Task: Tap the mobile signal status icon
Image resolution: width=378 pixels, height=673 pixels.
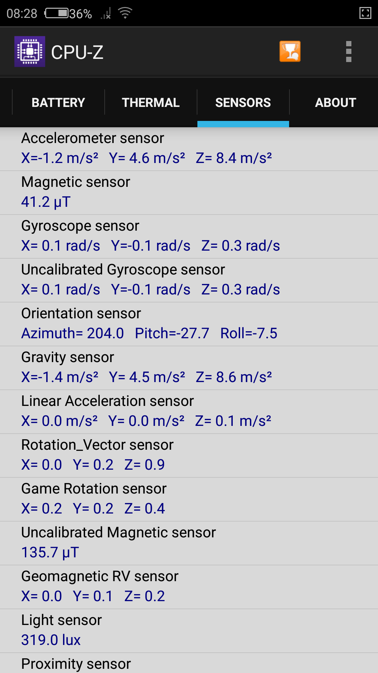Action: coord(106,14)
